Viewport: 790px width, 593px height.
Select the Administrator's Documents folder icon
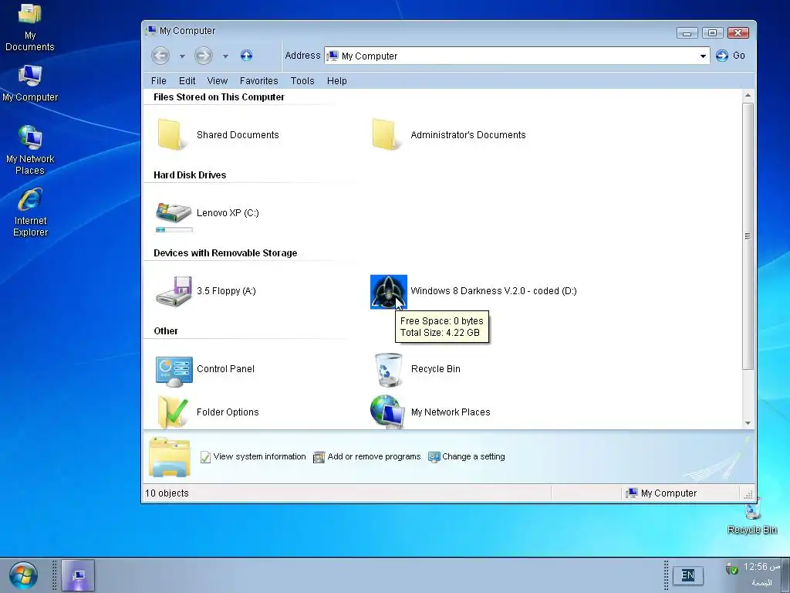[x=387, y=134]
